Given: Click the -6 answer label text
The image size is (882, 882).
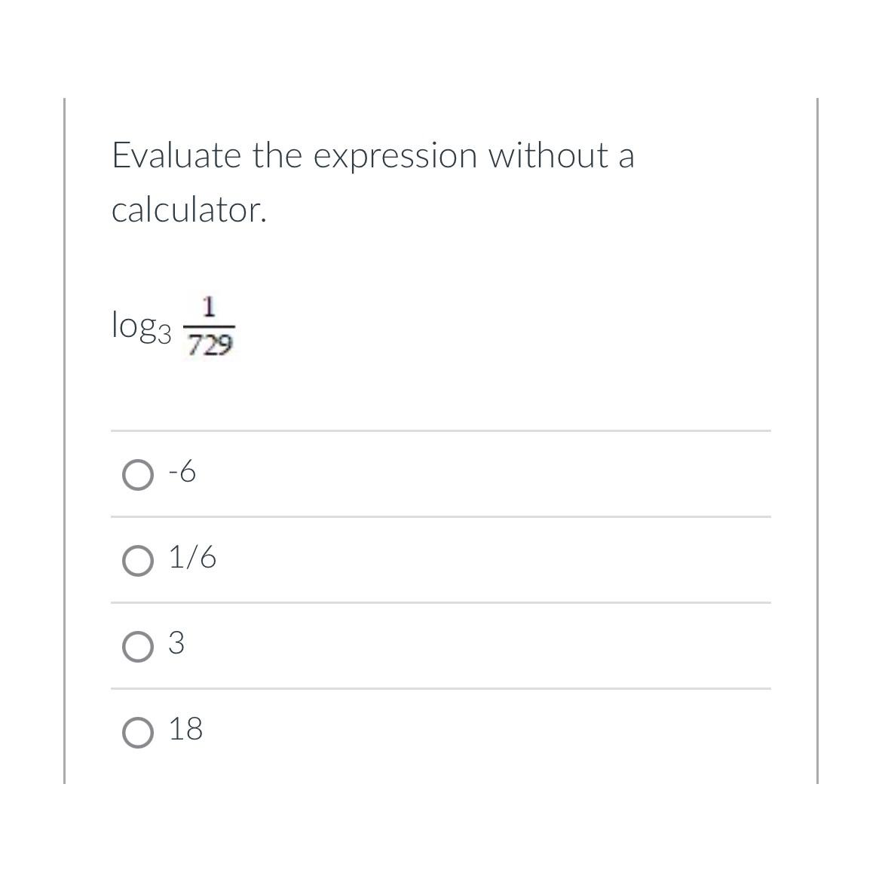Looking at the screenshot, I should coord(181,472).
